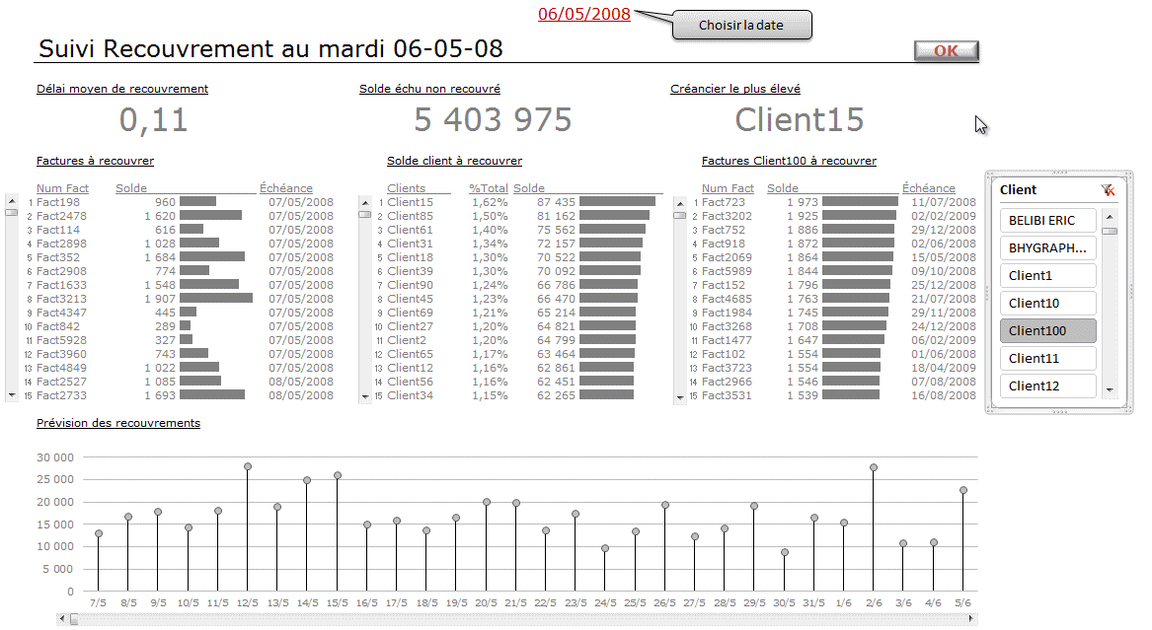Click the Choisir la date callout
This screenshot has height=630, width=1152.
click(x=741, y=25)
